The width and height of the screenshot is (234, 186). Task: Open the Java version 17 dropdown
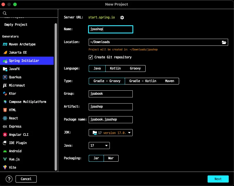[x=99, y=146]
